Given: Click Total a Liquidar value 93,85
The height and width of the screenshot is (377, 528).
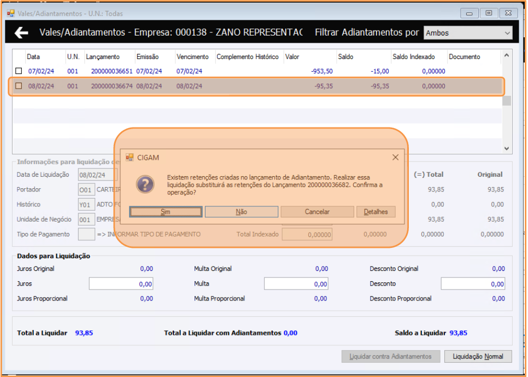Looking at the screenshot, I should click(84, 333).
